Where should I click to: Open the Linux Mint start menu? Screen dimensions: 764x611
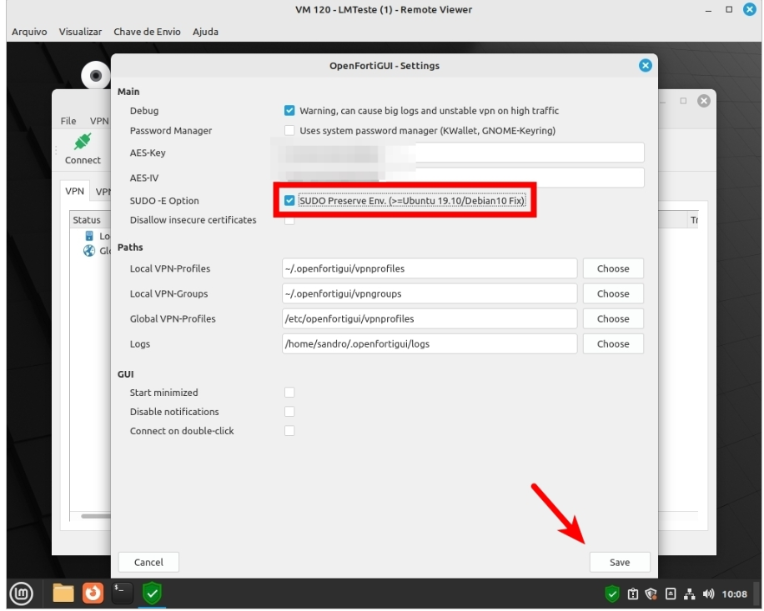coord(22,593)
